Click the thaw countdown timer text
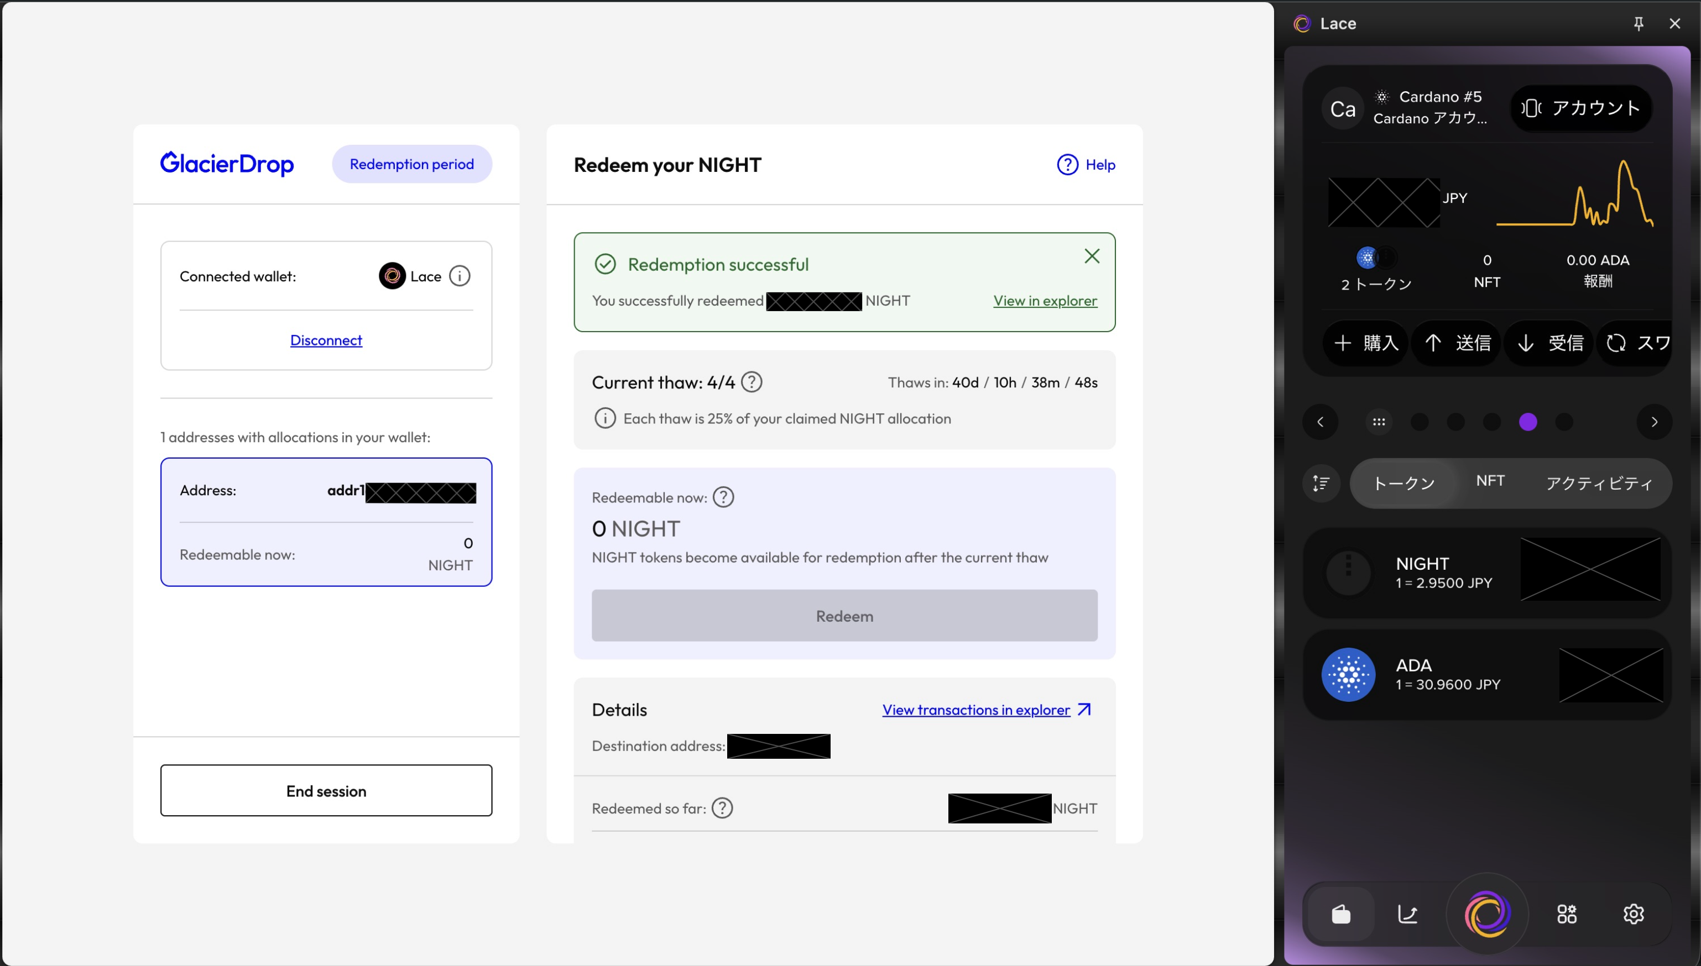This screenshot has height=966, width=1701. coord(992,382)
